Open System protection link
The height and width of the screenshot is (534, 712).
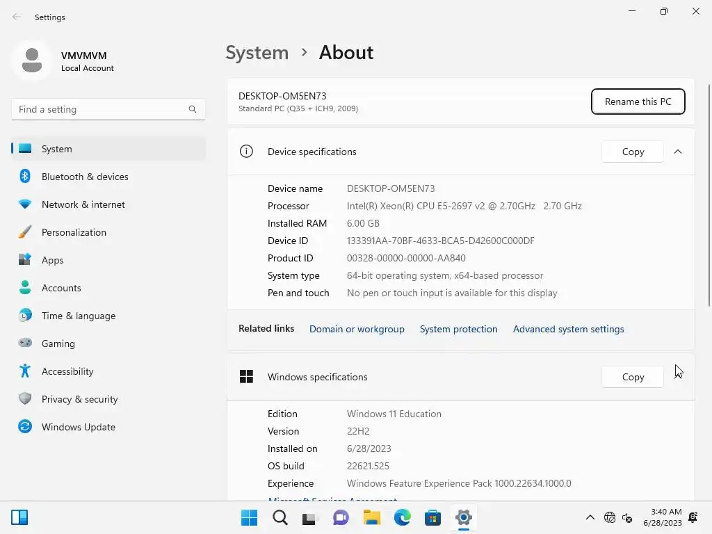pos(459,329)
